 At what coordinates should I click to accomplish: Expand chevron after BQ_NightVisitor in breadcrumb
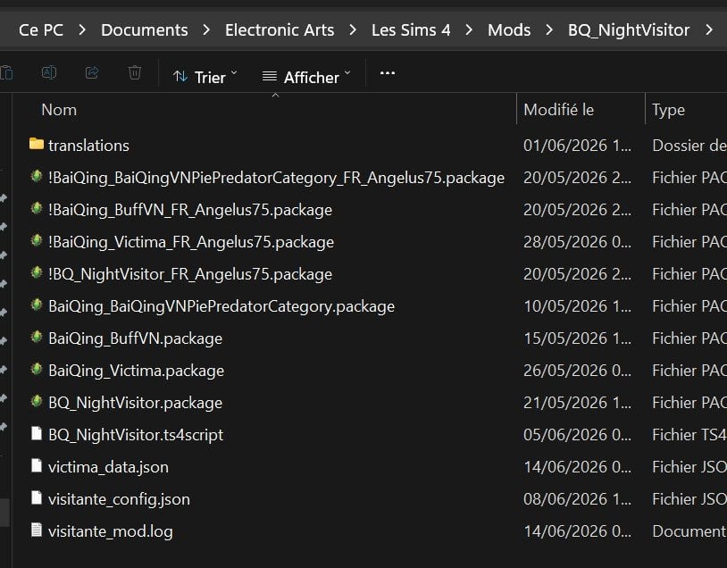[x=709, y=30]
